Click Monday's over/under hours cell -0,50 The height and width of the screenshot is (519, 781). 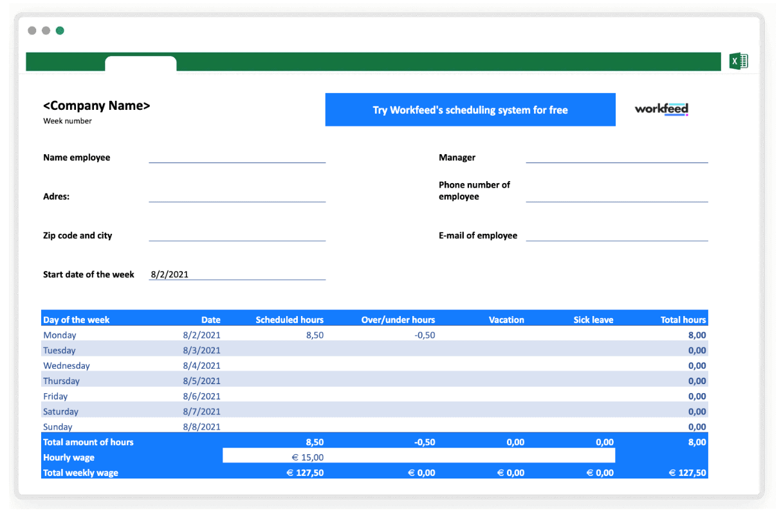[x=425, y=335]
